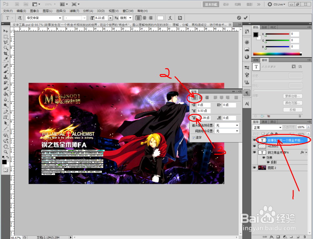Switch to the 路径 paths tab
Screen dimensions: 313x239
(x=273, y=122)
